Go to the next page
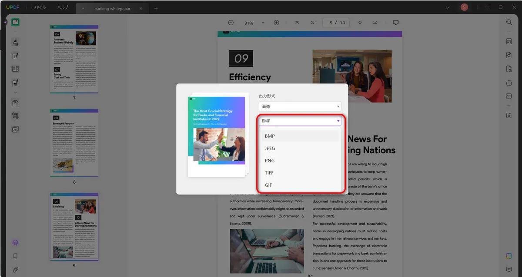Viewport: 522px width, 277px height. coord(360,23)
